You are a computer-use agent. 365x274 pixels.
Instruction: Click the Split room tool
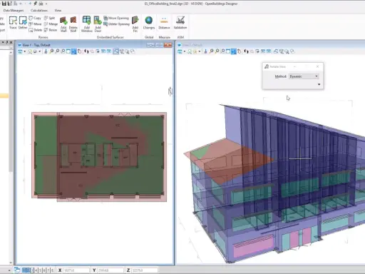[x=49, y=18]
